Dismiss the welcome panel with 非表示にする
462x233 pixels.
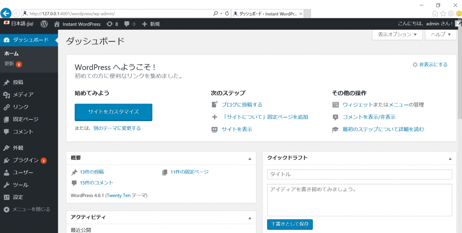[x=430, y=65]
